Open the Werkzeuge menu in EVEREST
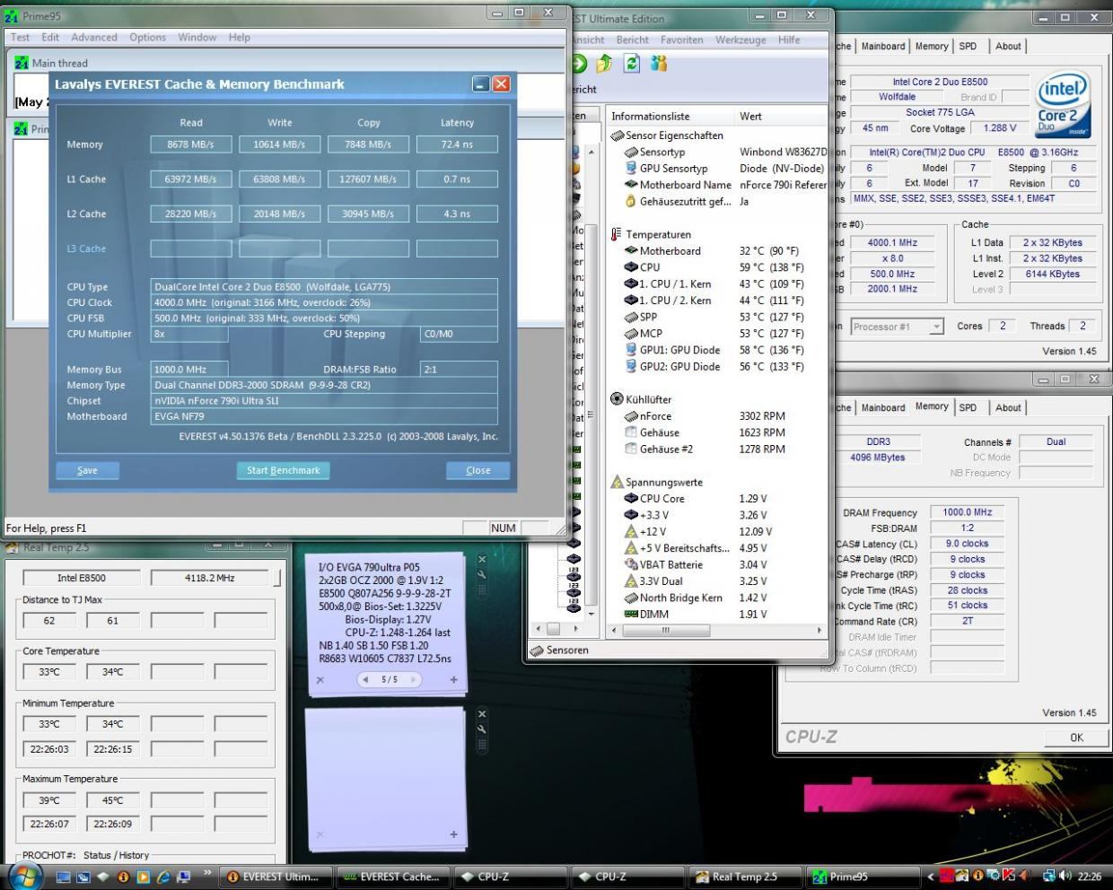The width and height of the screenshot is (1113, 890). click(x=741, y=39)
